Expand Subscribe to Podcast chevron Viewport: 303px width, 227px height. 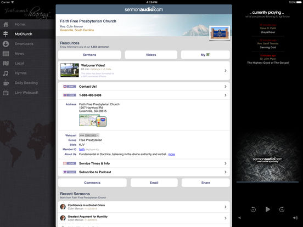[226, 172]
